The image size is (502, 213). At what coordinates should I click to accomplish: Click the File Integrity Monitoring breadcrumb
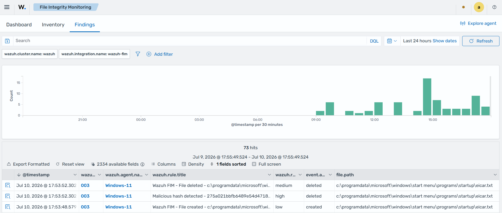(65, 7)
